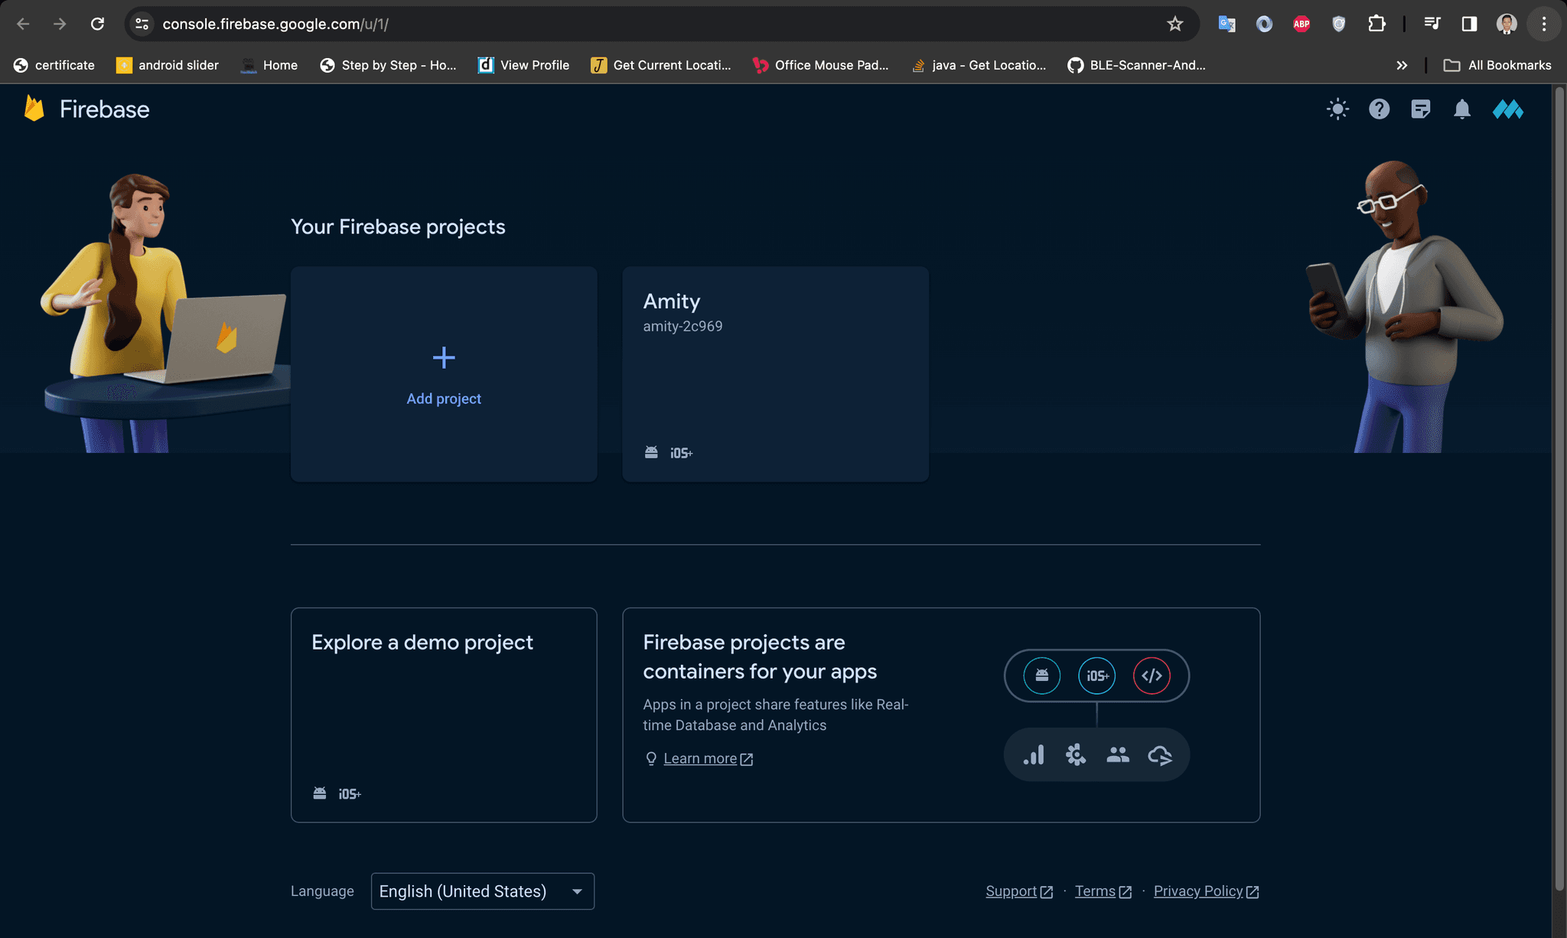Screen dimensions: 1567x938
Task: Open the Support link
Action: point(1019,891)
